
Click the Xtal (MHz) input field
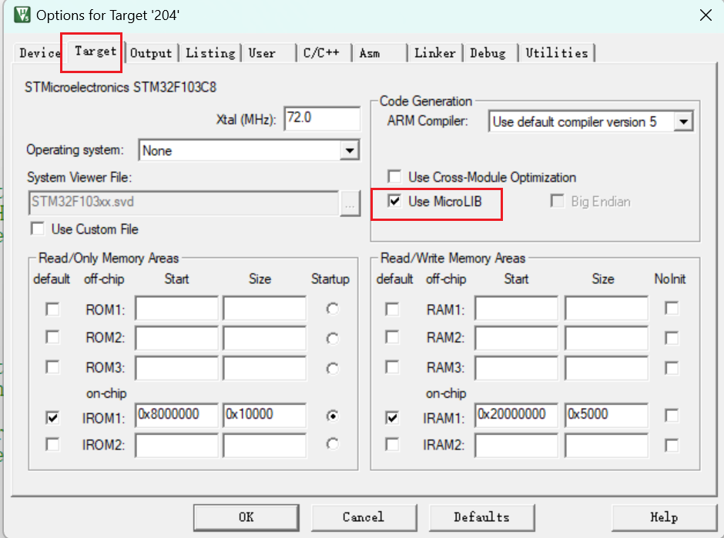pos(322,119)
